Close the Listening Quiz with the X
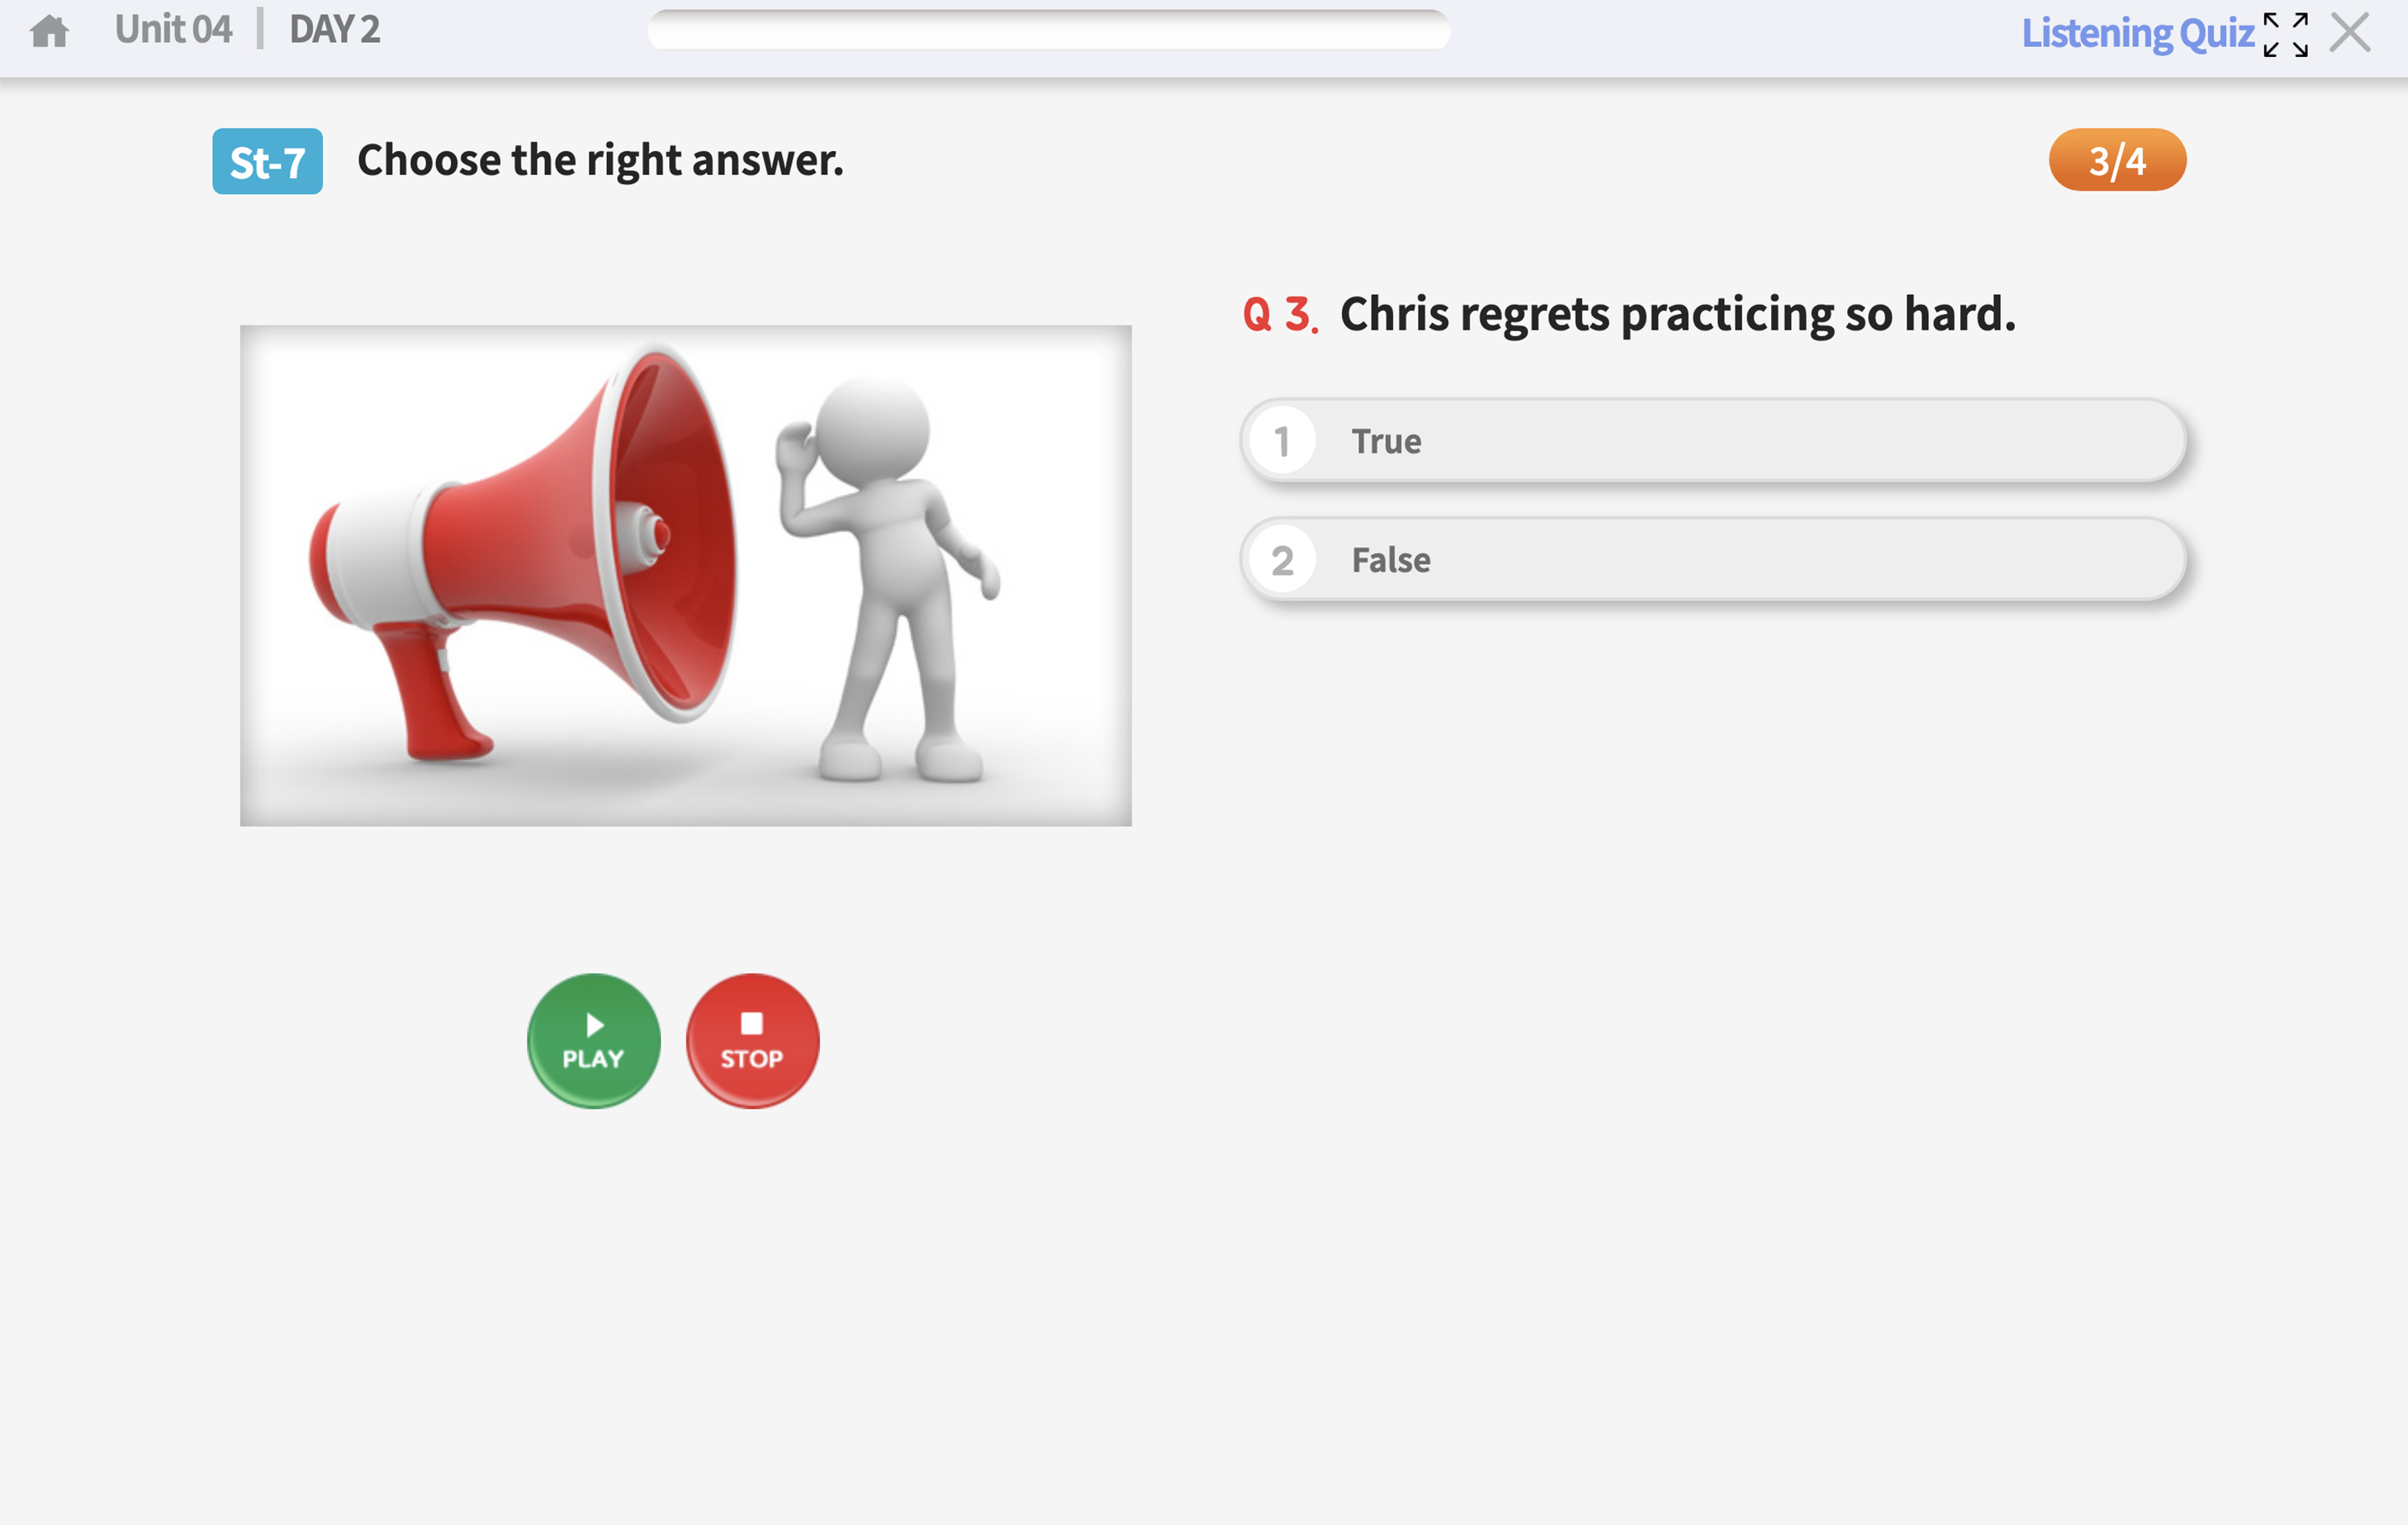The width and height of the screenshot is (2408, 1525). click(x=2350, y=32)
